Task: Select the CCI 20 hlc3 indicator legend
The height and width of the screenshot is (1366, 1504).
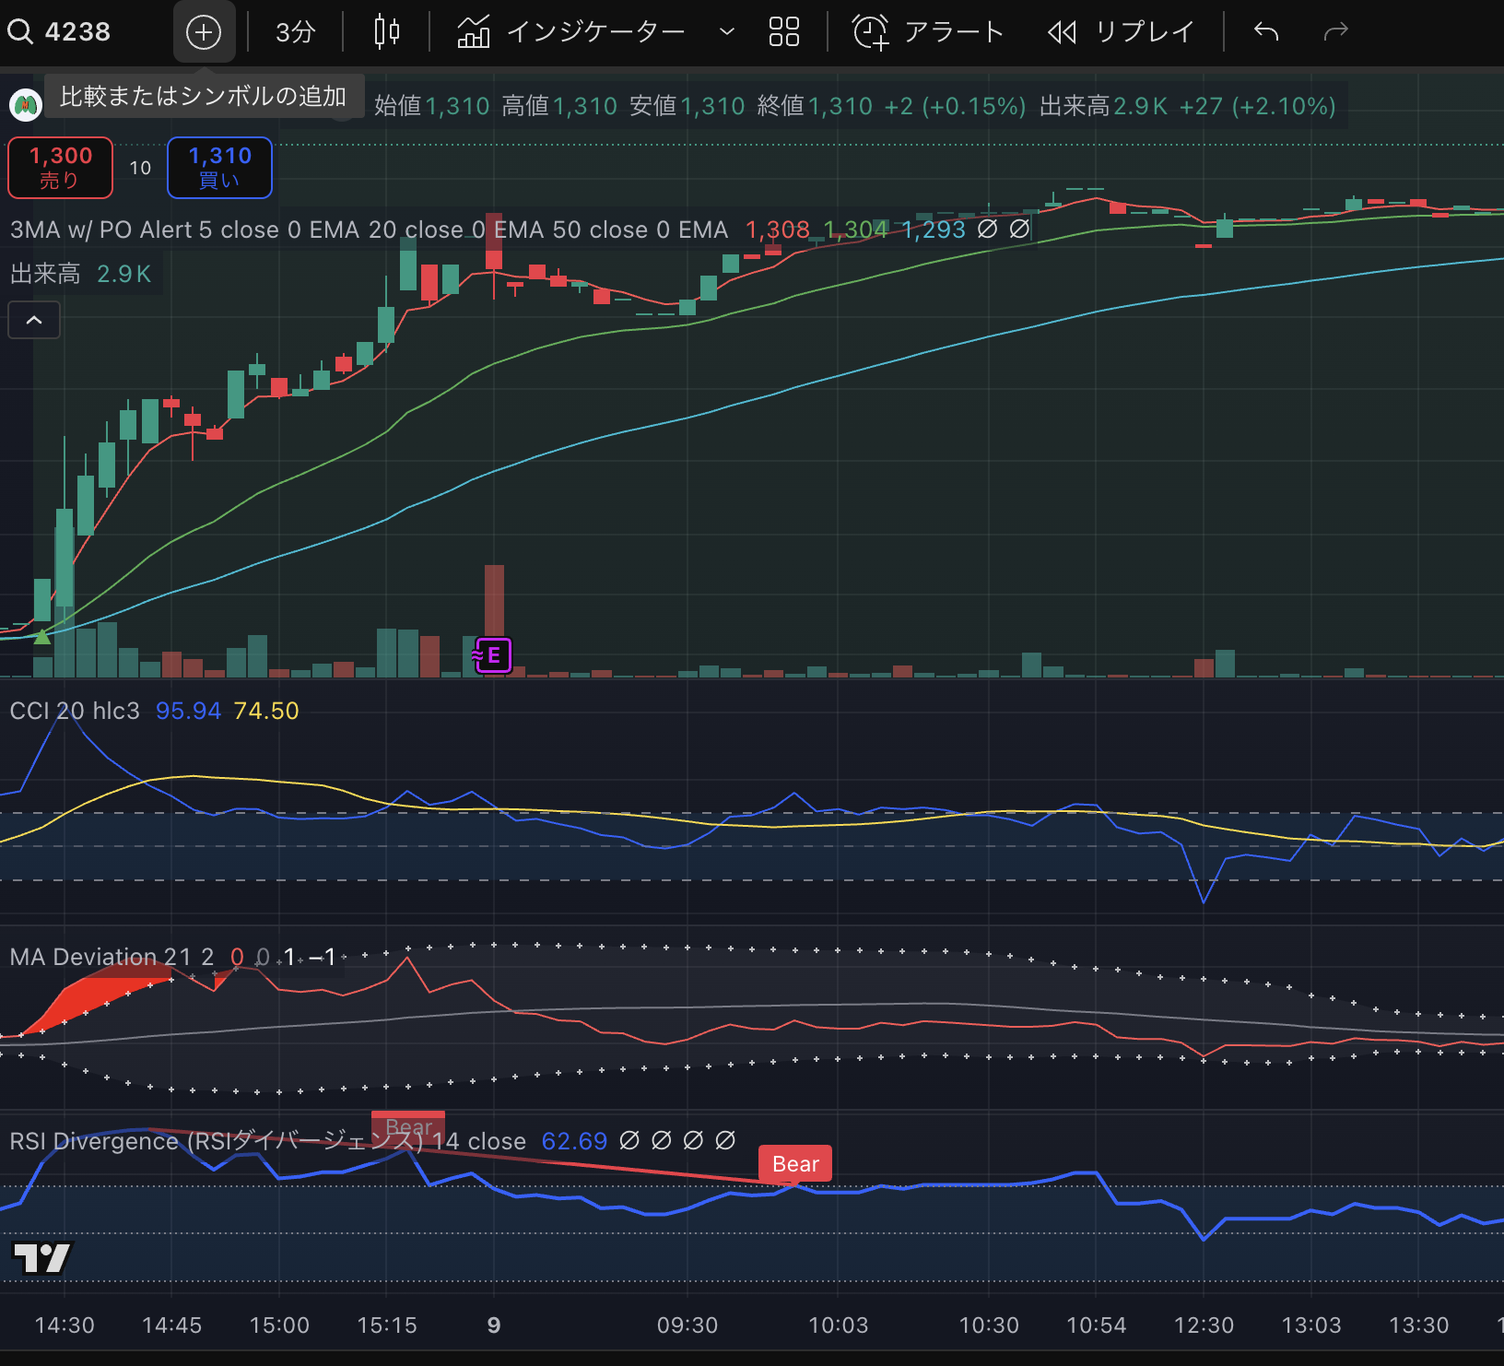Action: pos(75,711)
